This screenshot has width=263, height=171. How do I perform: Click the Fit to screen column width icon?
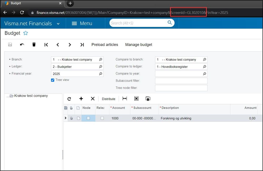[x=125, y=98]
